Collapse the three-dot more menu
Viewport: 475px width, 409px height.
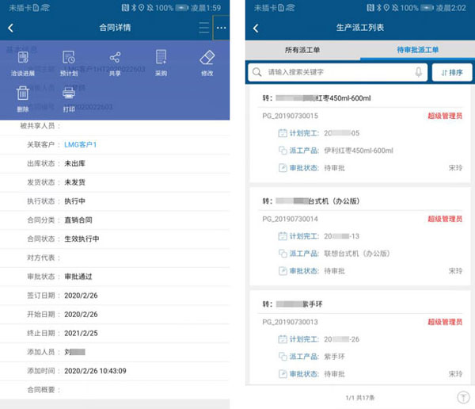pyautogui.click(x=221, y=28)
